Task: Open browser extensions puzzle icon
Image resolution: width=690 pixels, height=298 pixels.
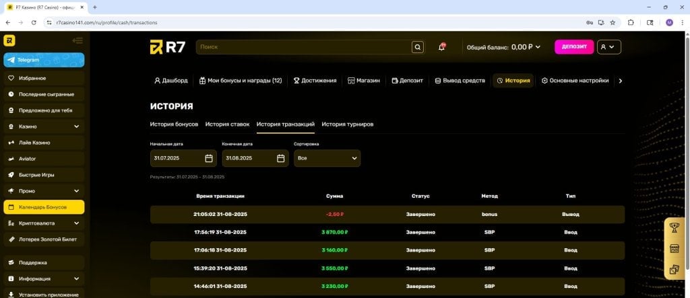Action: click(630, 22)
